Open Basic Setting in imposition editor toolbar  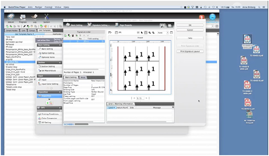(x=74, y=25)
